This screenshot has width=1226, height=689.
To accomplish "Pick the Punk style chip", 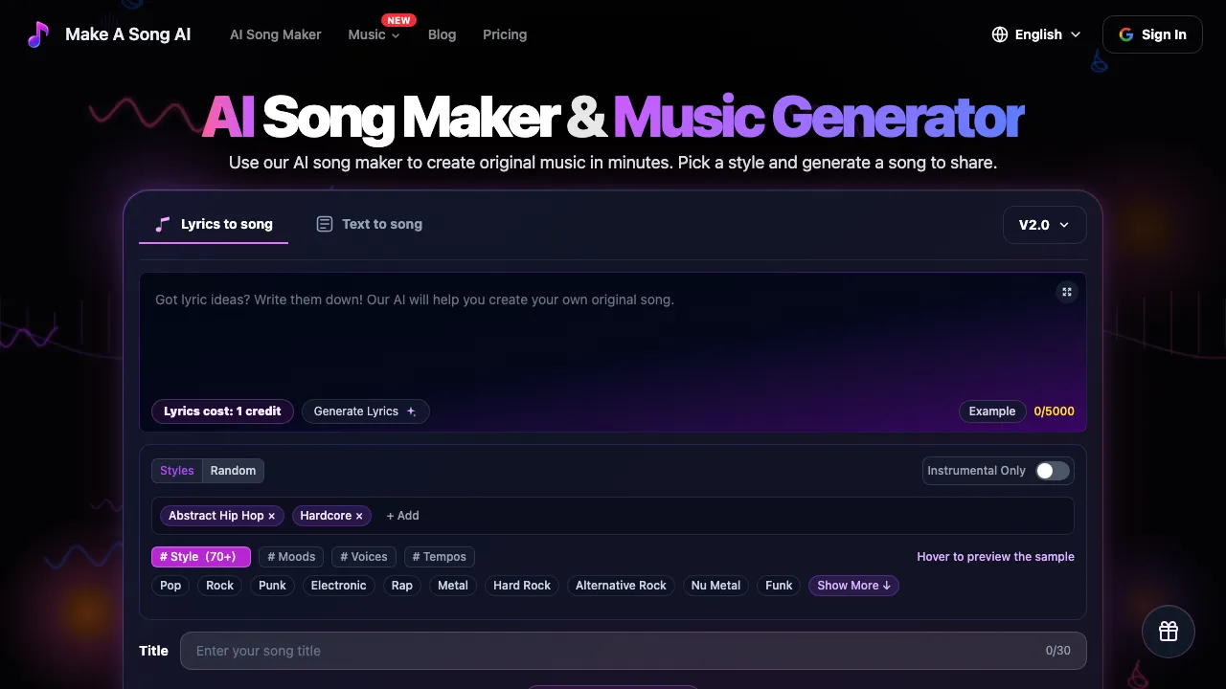I will [272, 586].
